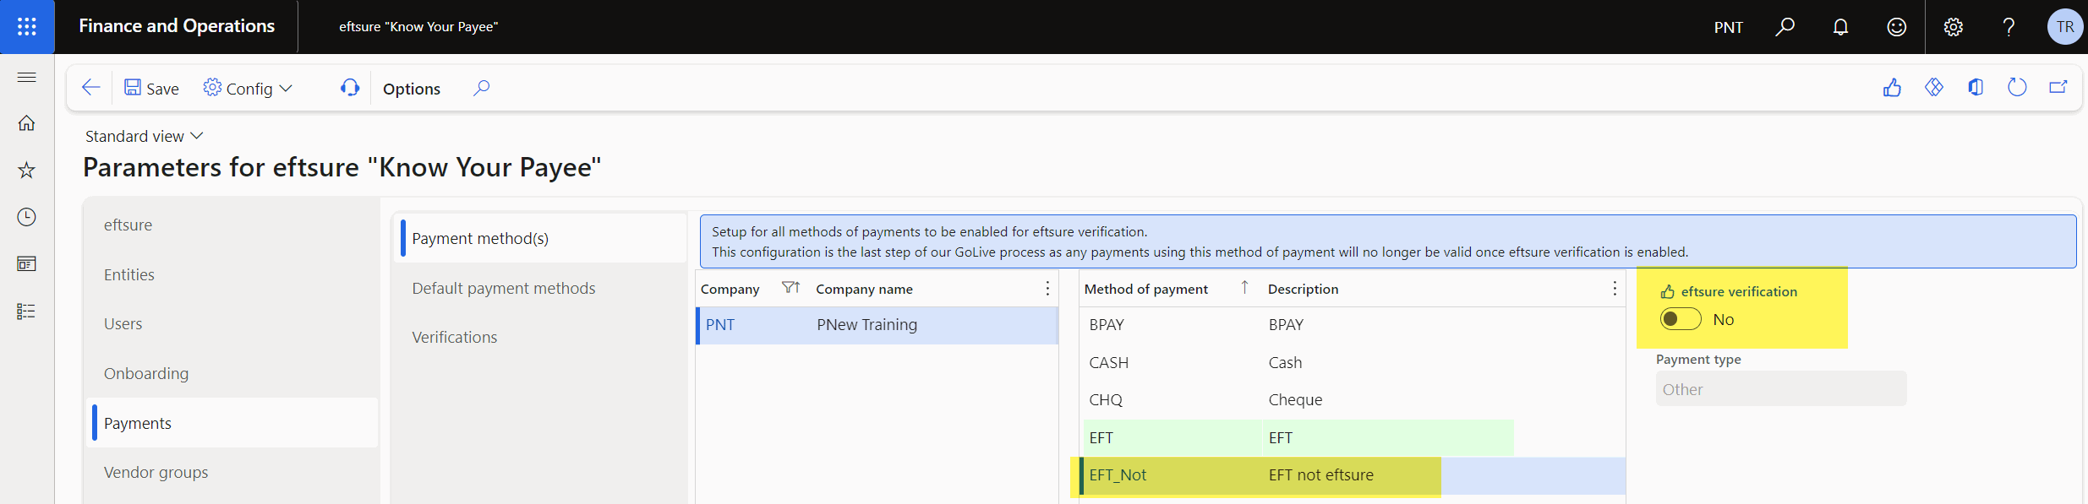Open form in new window
Image resolution: width=2088 pixels, height=504 pixels.
[2058, 88]
